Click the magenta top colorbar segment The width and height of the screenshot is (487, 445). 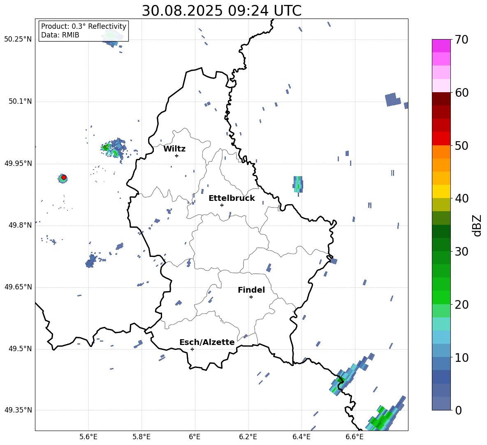click(441, 46)
